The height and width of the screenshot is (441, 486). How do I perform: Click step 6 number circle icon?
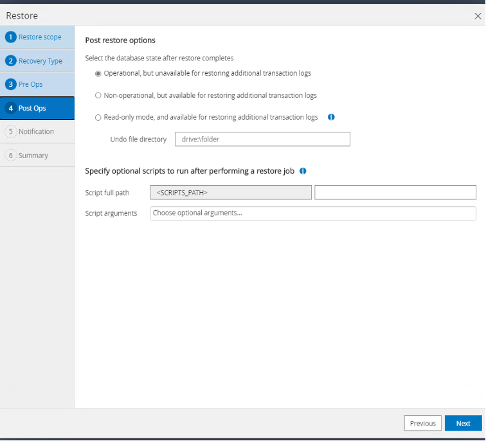tap(10, 156)
